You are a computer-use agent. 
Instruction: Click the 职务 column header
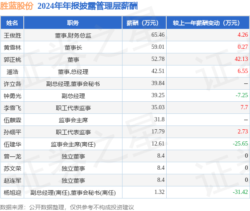pyautogui.click(x=73, y=23)
